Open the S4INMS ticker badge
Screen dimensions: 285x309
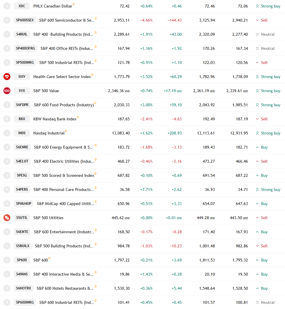22,274
